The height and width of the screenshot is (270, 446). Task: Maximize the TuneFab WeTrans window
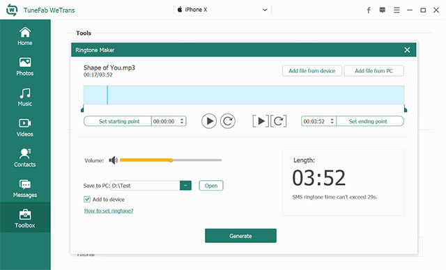click(423, 10)
